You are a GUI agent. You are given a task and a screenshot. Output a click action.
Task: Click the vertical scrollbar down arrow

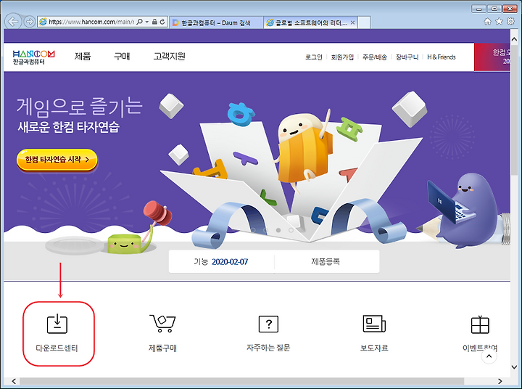point(514,367)
